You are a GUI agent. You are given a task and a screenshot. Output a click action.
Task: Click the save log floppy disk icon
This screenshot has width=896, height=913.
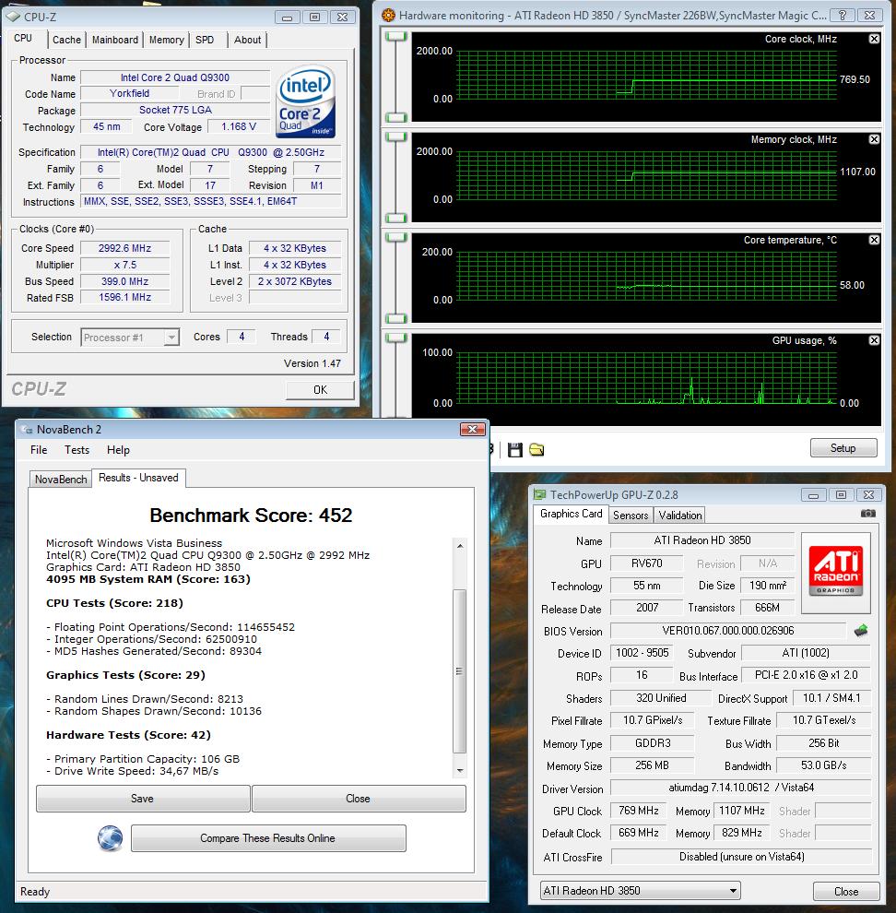click(x=515, y=449)
